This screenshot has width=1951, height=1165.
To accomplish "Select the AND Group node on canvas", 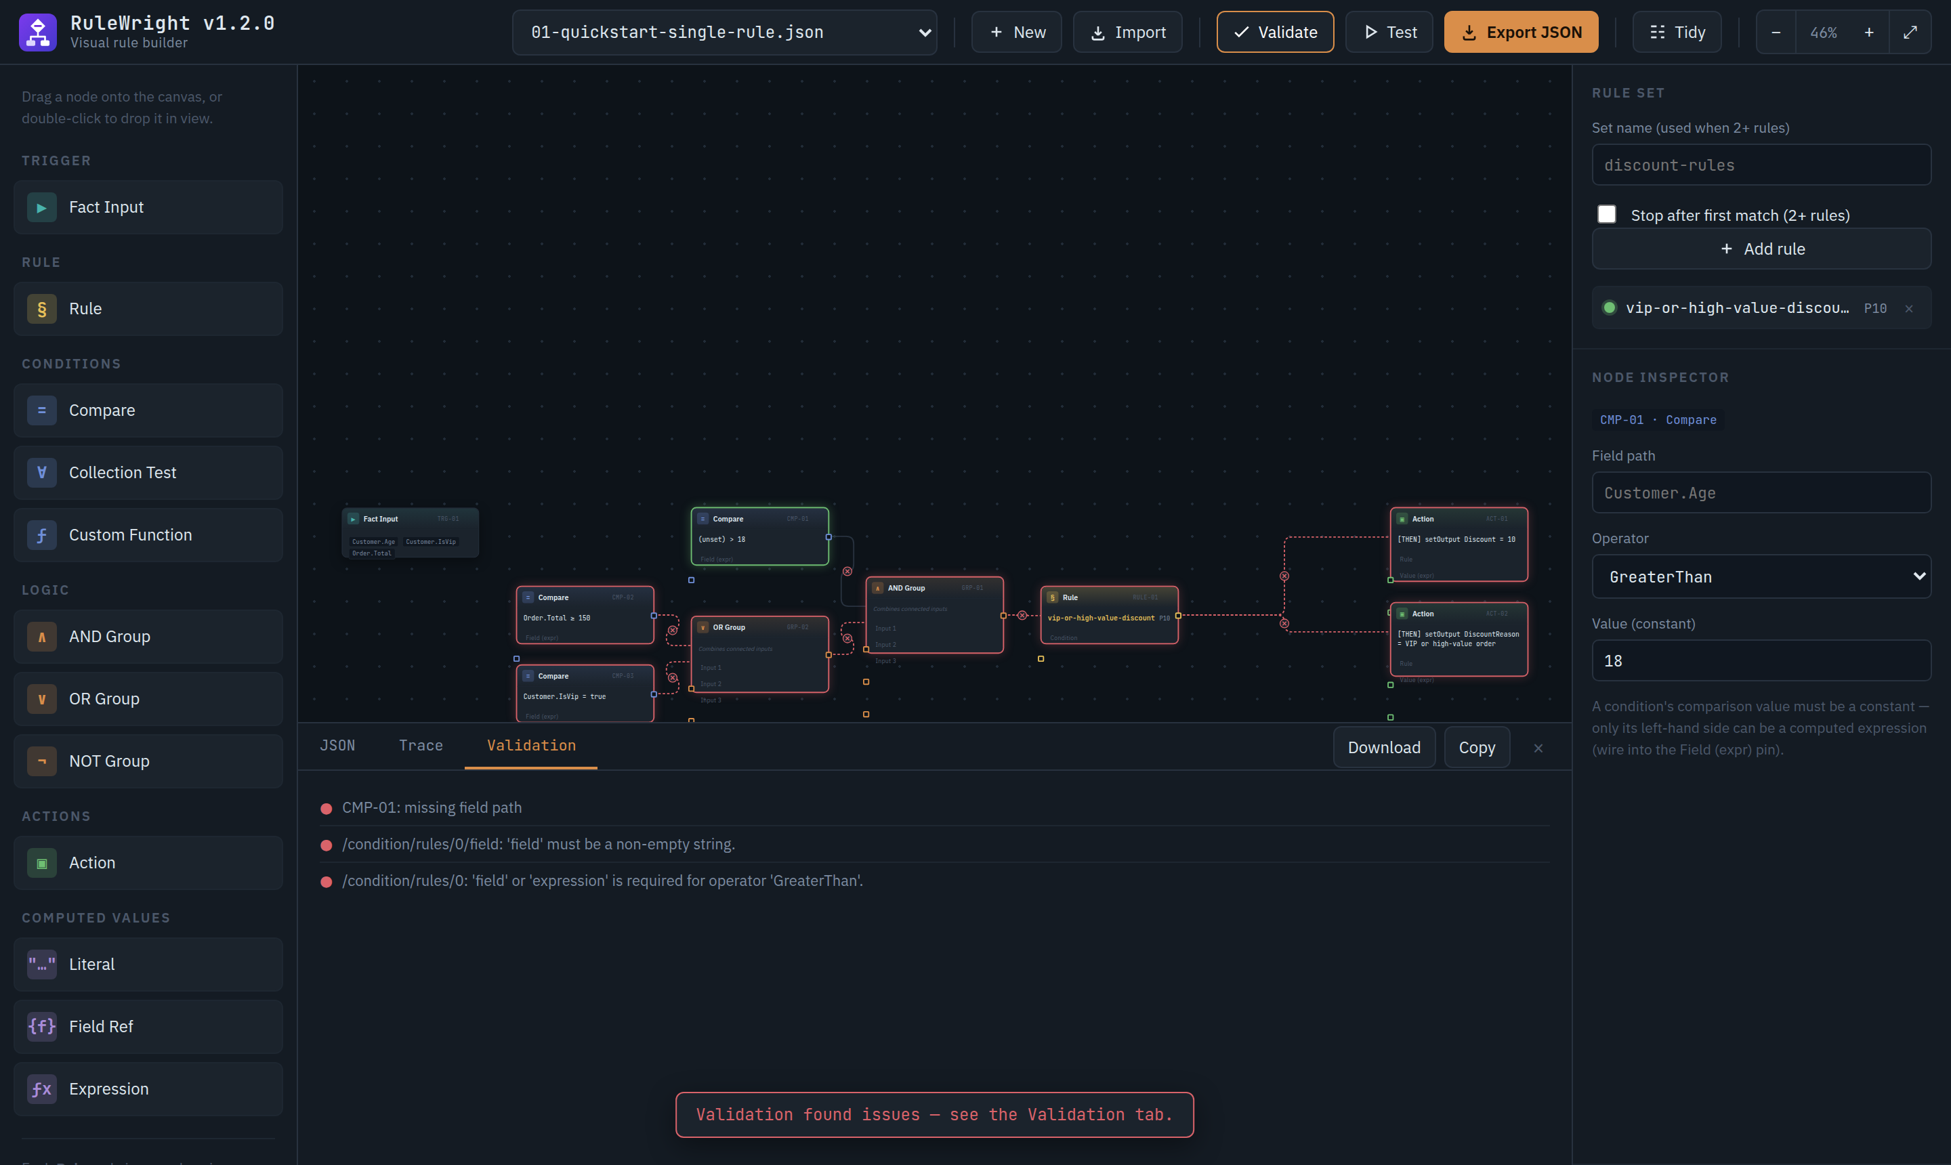I will coord(933,615).
